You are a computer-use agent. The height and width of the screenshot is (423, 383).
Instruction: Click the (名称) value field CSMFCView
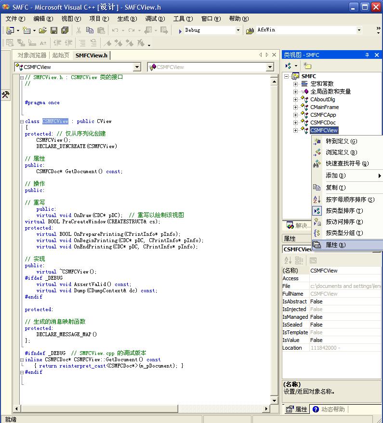click(x=345, y=271)
